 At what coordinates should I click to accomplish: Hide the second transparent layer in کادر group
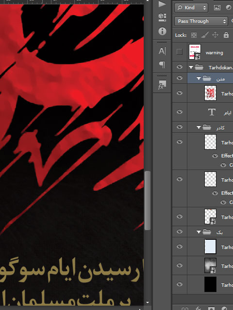point(180,179)
